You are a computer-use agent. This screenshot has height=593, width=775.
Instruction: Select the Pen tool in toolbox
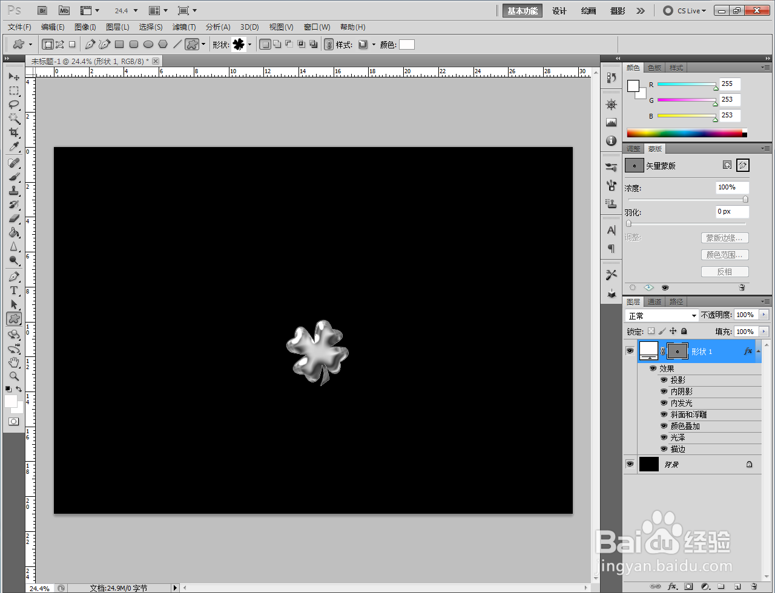[x=14, y=277]
